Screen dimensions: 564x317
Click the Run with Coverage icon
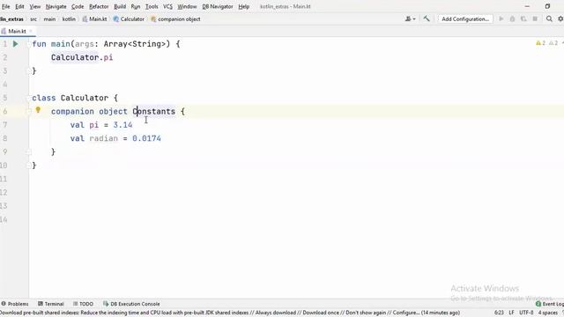tap(523, 18)
